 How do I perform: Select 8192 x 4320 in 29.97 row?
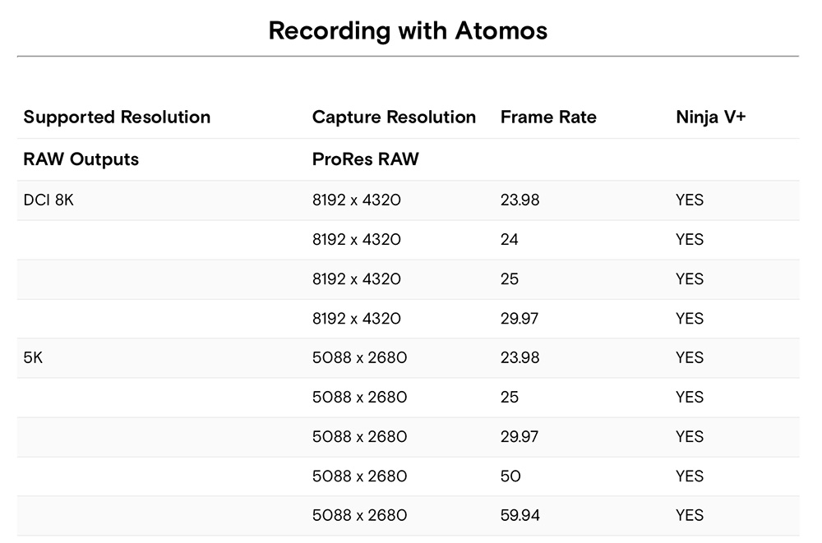(357, 318)
